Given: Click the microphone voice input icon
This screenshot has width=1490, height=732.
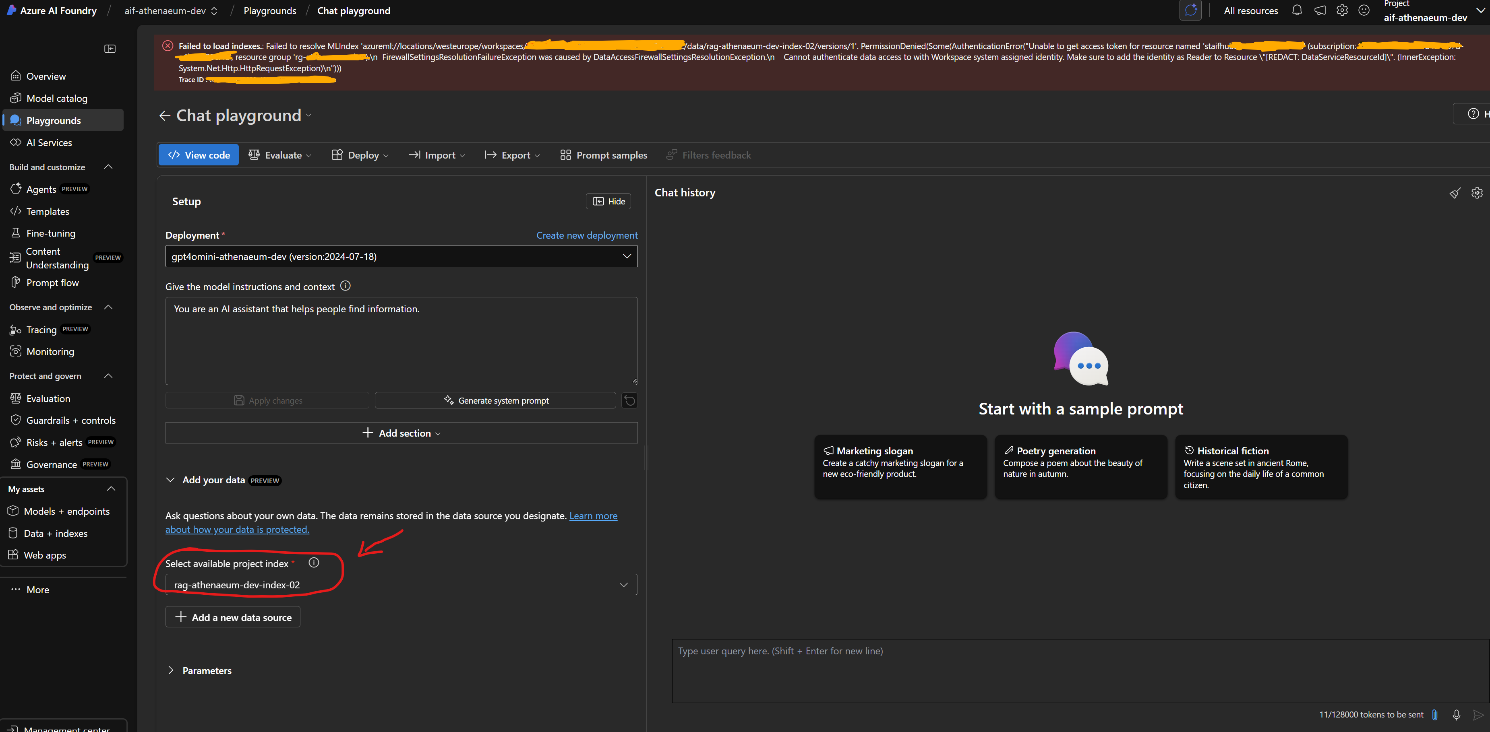Looking at the screenshot, I should click(x=1457, y=715).
